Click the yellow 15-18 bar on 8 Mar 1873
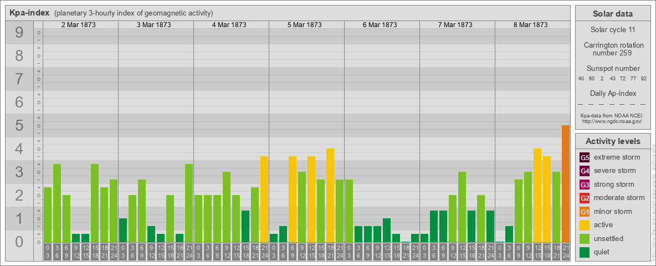This screenshot has width=656, height=266. [x=547, y=199]
